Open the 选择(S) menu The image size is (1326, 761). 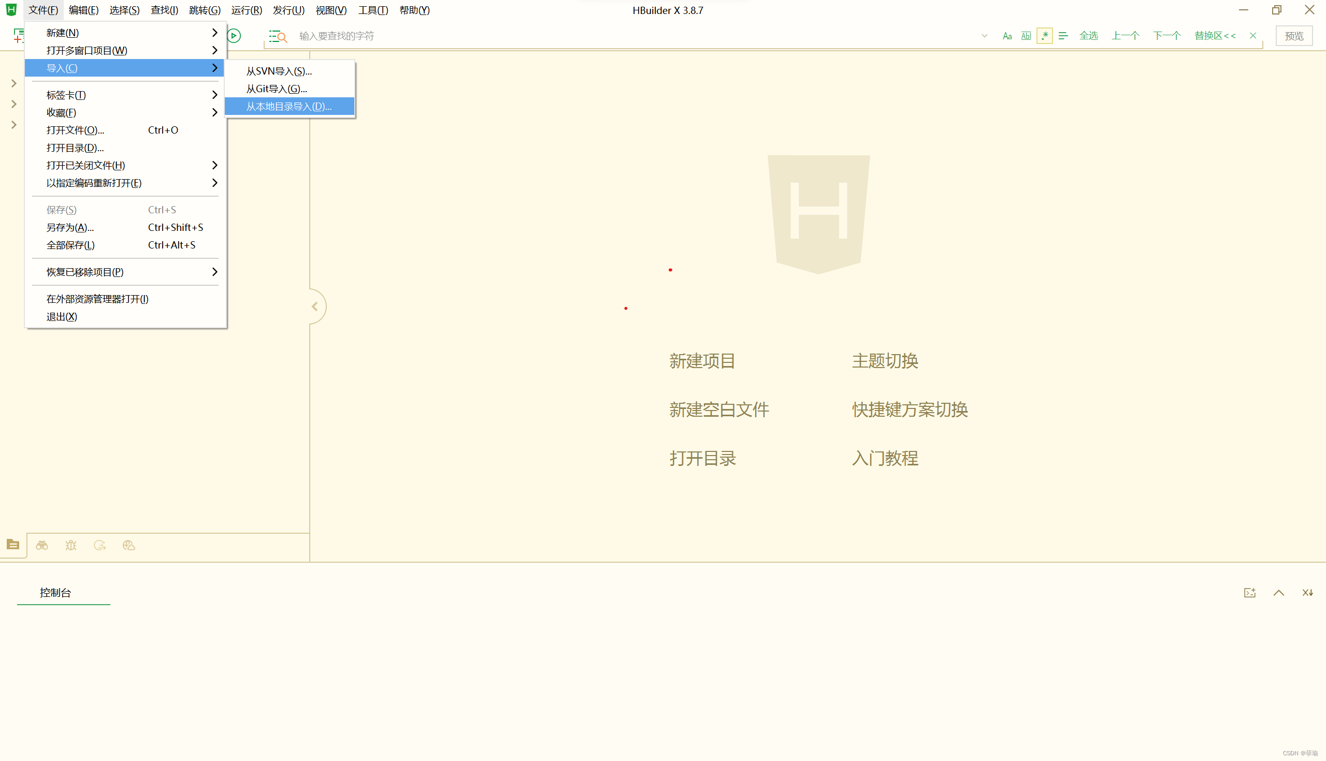coord(124,10)
